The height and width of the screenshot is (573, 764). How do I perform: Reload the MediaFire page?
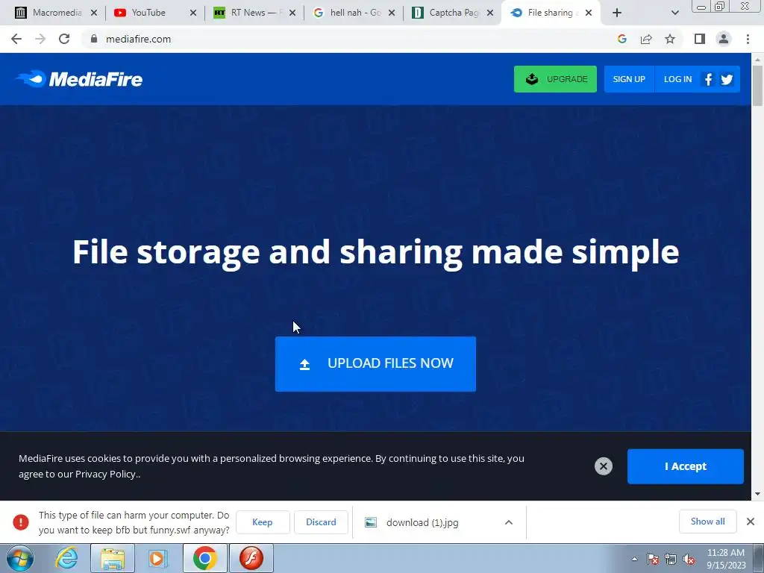(x=64, y=39)
